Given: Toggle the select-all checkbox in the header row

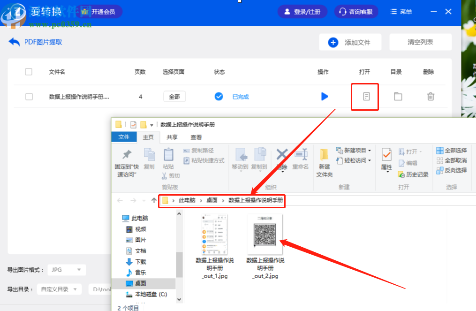Looking at the screenshot, I should point(29,72).
